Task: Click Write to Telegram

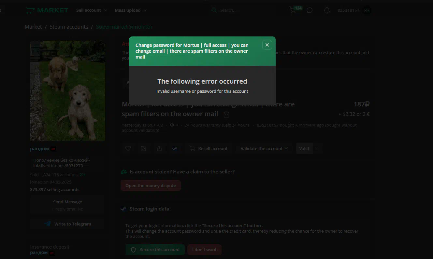Action: (x=67, y=224)
